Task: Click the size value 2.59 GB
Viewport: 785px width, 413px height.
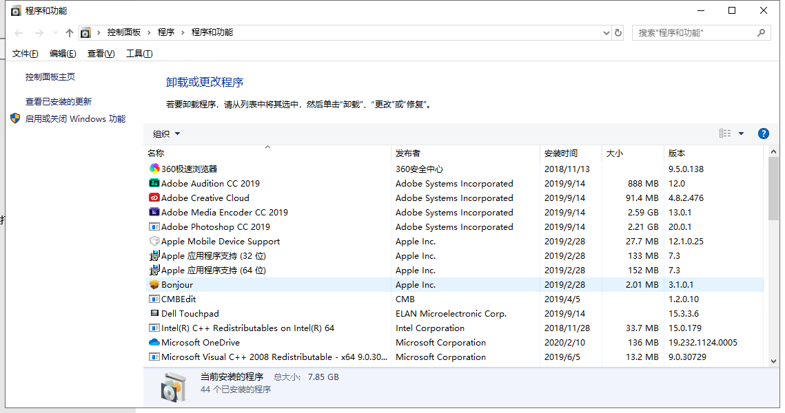Action: pos(643,213)
